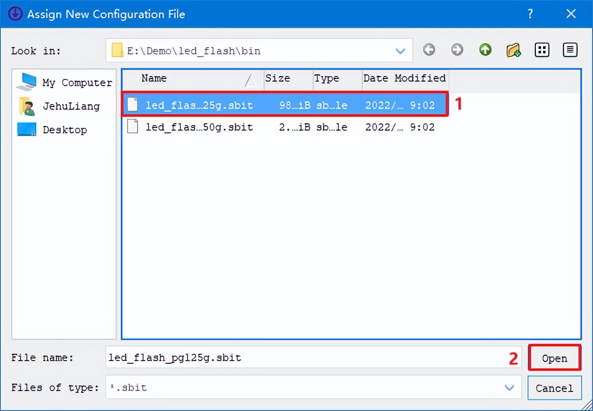Select the Desktop label in the sidebar
This screenshot has width=593, height=411.
(64, 130)
